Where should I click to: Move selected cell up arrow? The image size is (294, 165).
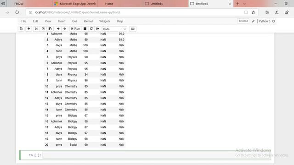58,29
